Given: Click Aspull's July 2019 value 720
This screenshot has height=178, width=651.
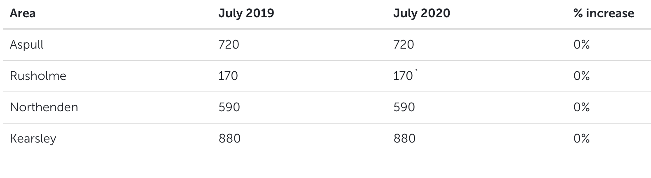Looking at the screenshot, I should [229, 44].
